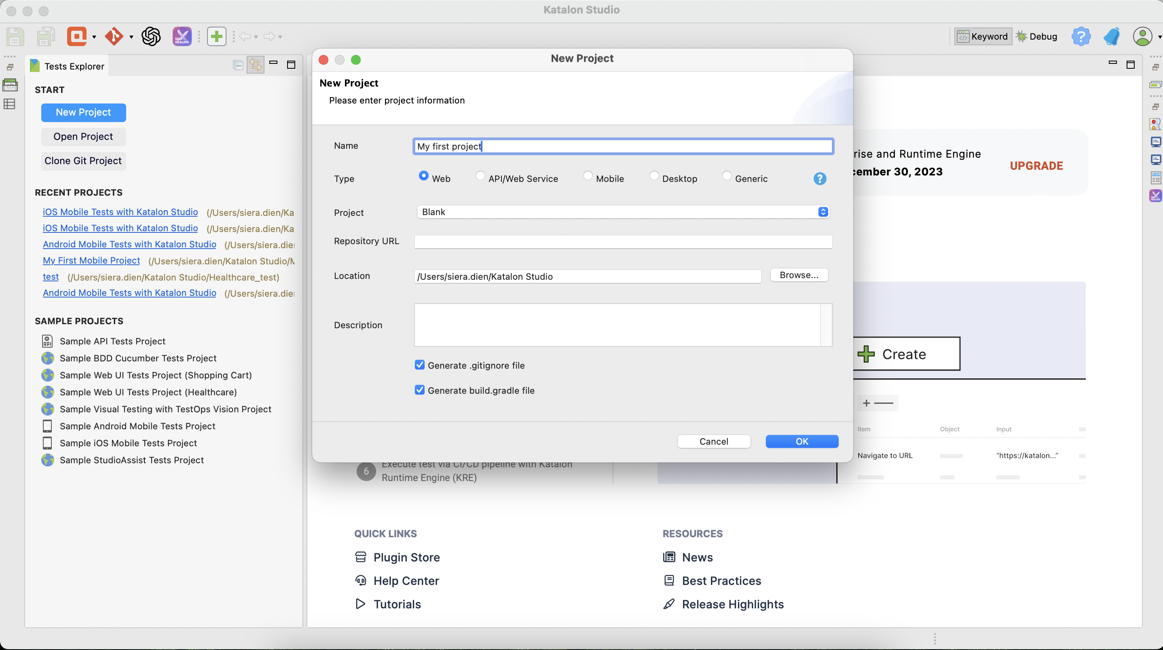Click the Open Project button
Screen dimensions: 1163x650
click(x=84, y=137)
